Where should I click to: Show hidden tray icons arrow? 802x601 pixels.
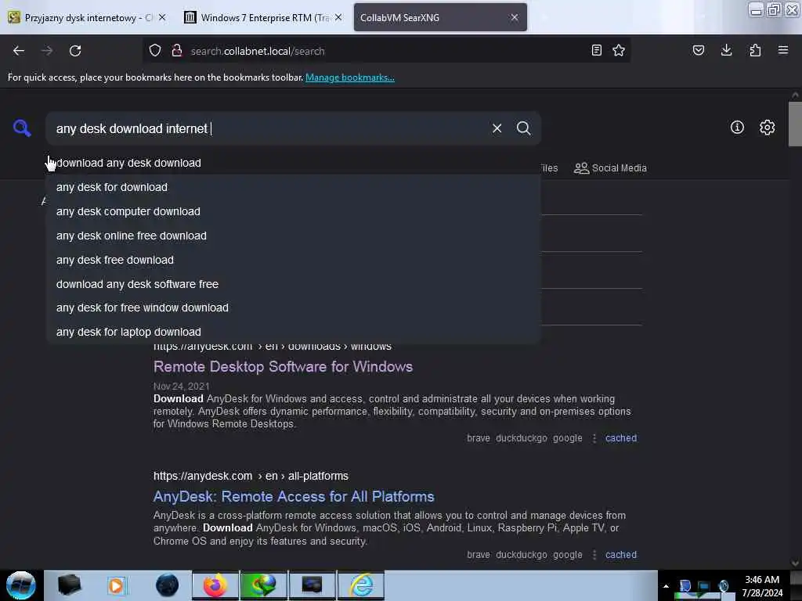pyautogui.click(x=666, y=586)
